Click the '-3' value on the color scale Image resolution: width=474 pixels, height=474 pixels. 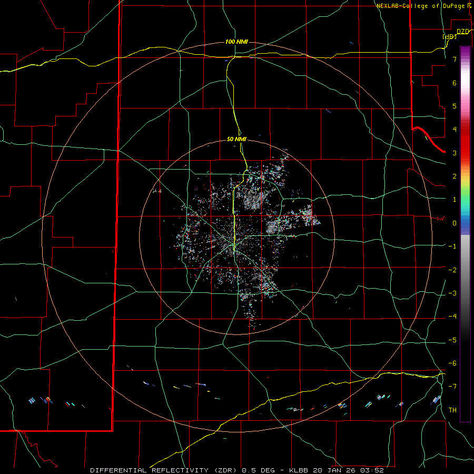click(x=452, y=293)
